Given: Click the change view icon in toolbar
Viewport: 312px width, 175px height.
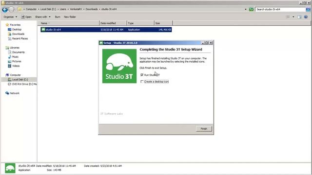Looking at the screenshot, I should point(288,17).
